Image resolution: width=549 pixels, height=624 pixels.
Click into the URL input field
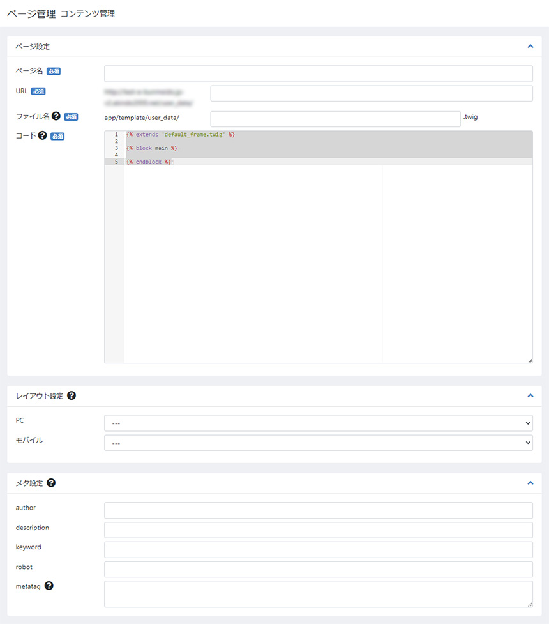(x=371, y=93)
